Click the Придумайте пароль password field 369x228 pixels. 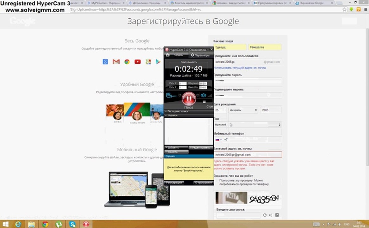pos(248,81)
